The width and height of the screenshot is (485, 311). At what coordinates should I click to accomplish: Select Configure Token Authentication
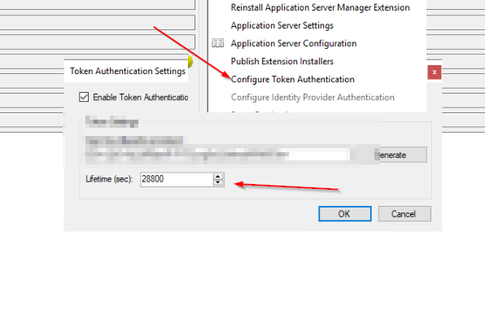point(293,79)
